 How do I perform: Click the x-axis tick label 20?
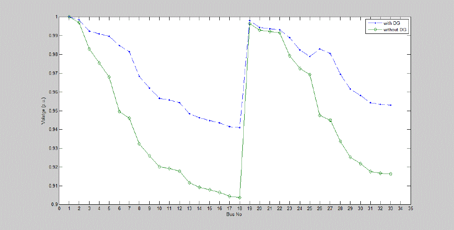point(260,209)
